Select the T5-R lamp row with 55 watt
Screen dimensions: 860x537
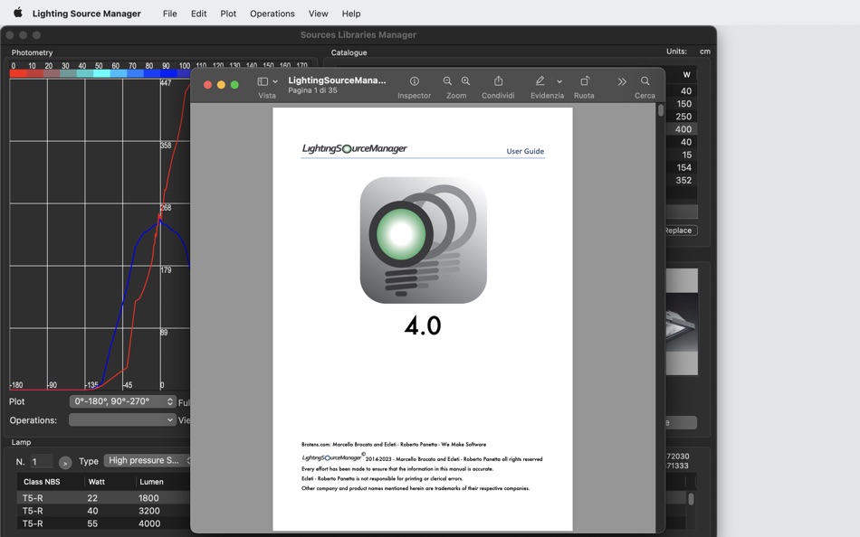point(104,523)
